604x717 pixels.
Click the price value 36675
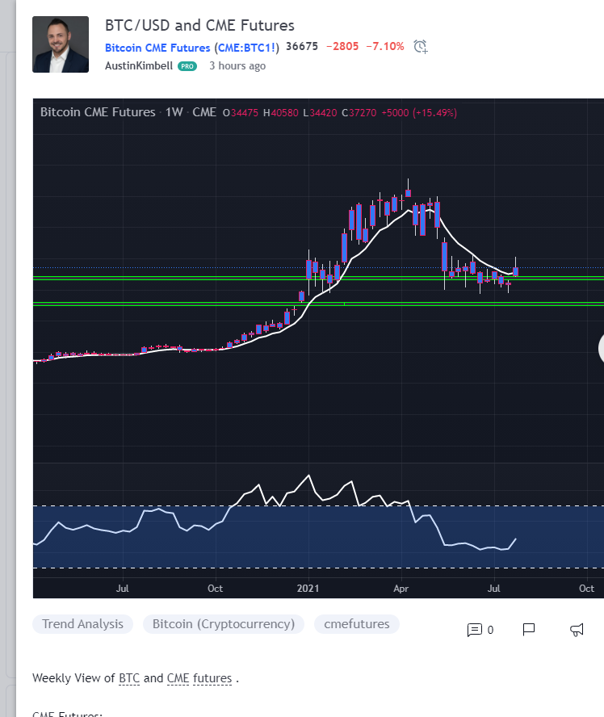(x=302, y=46)
